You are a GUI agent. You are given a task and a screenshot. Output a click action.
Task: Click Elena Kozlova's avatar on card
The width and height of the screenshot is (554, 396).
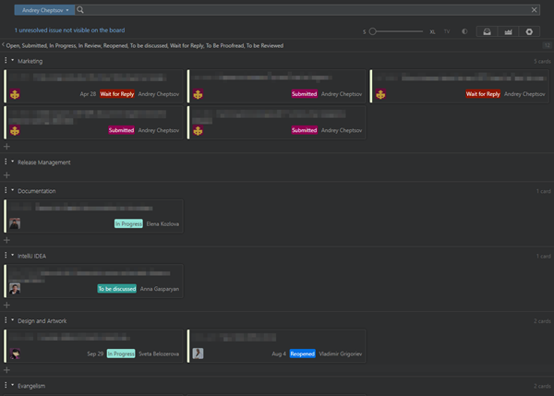point(15,223)
